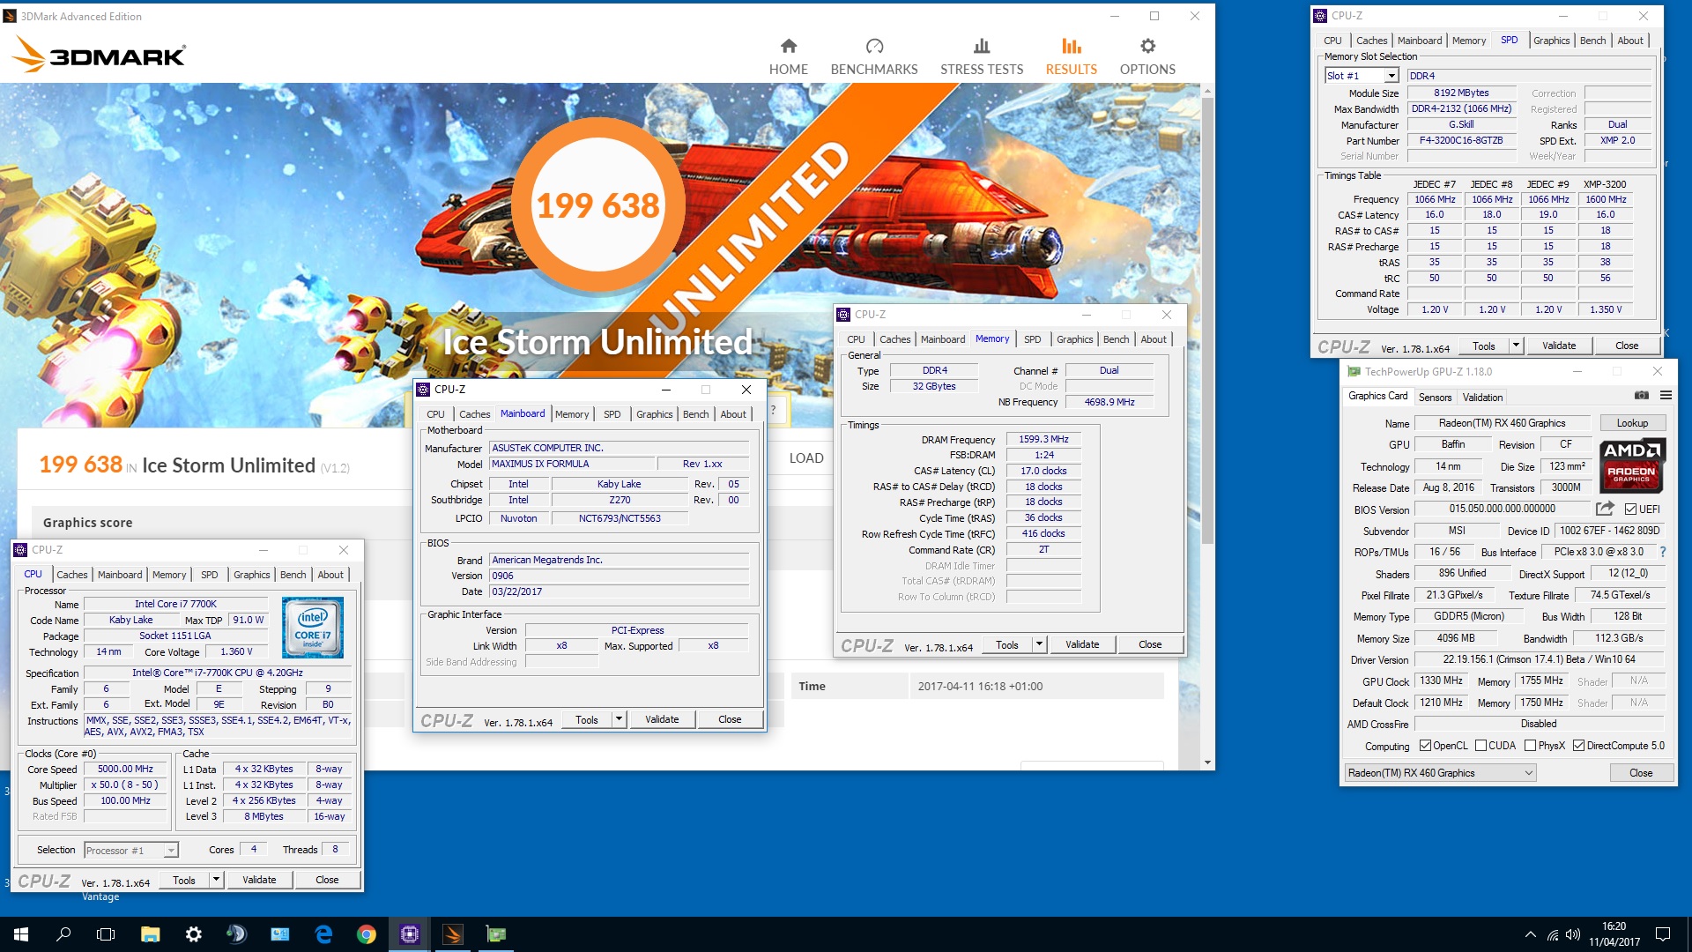Open the Radeon RX 460 GPU selector dropdown

point(1440,773)
